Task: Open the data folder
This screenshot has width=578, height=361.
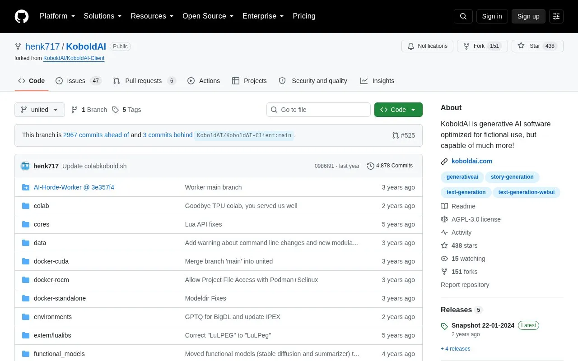Action: click(x=40, y=243)
